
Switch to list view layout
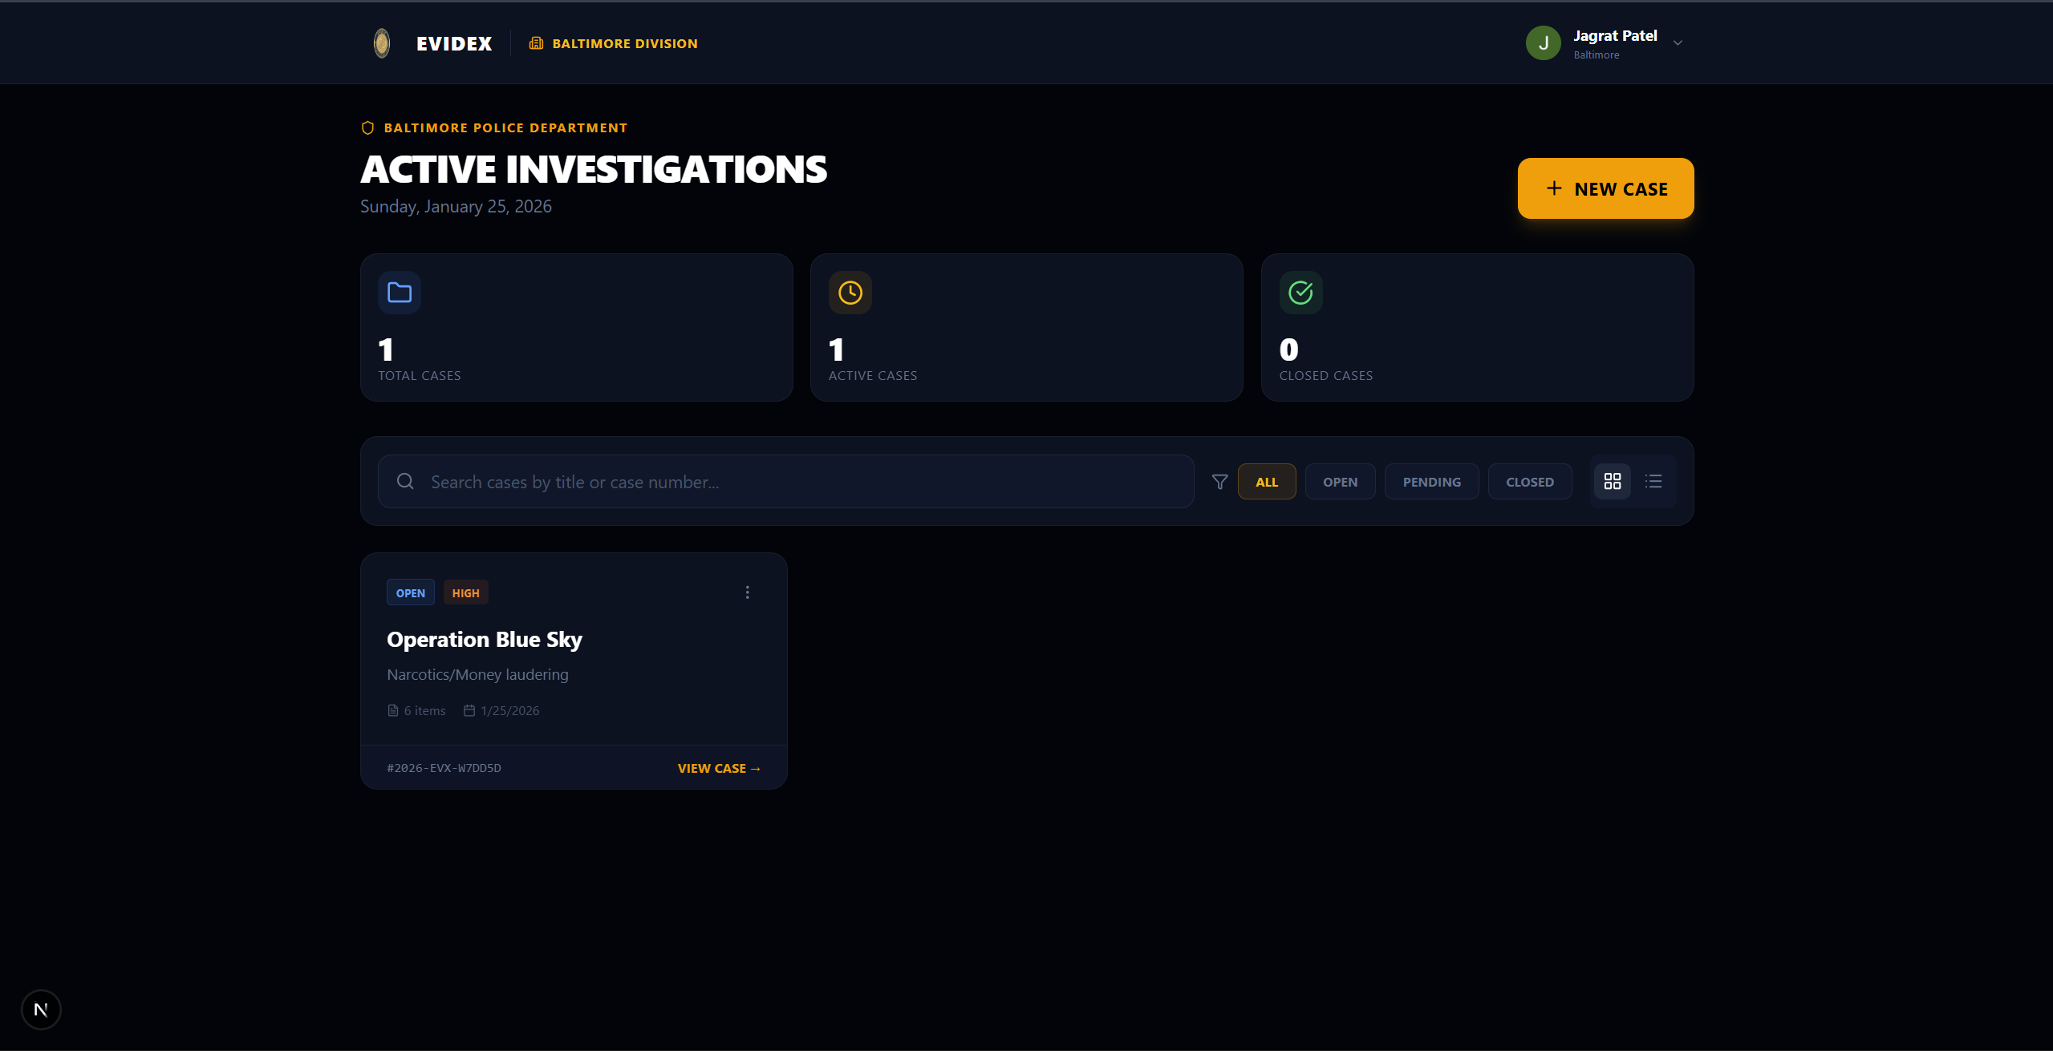coord(1653,481)
